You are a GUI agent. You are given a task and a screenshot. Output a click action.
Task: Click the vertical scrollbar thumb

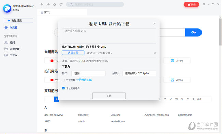(x=220, y=32)
